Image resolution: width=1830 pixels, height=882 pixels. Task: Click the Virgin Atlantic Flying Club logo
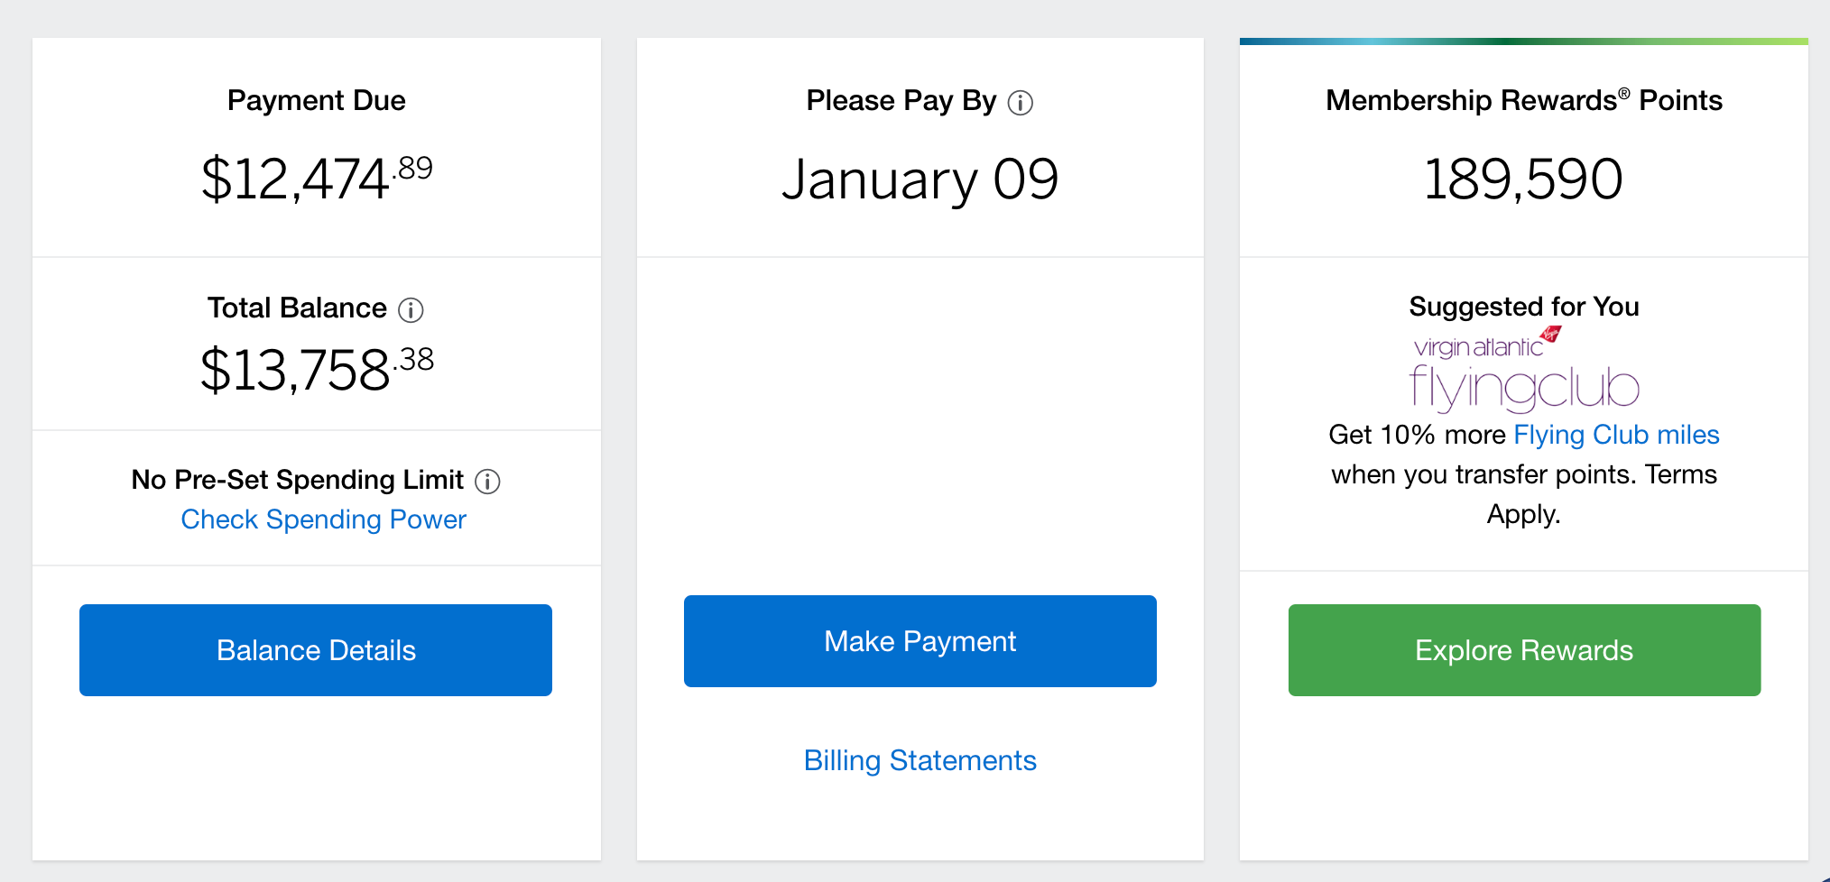coord(1523,370)
